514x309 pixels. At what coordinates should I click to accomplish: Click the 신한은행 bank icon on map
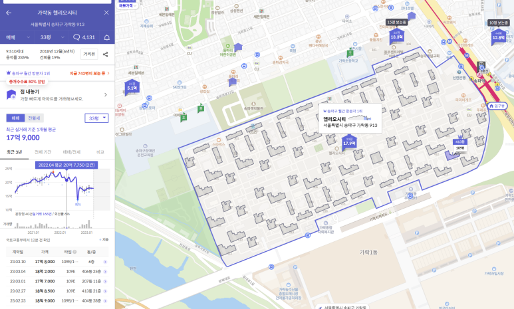click(x=459, y=72)
